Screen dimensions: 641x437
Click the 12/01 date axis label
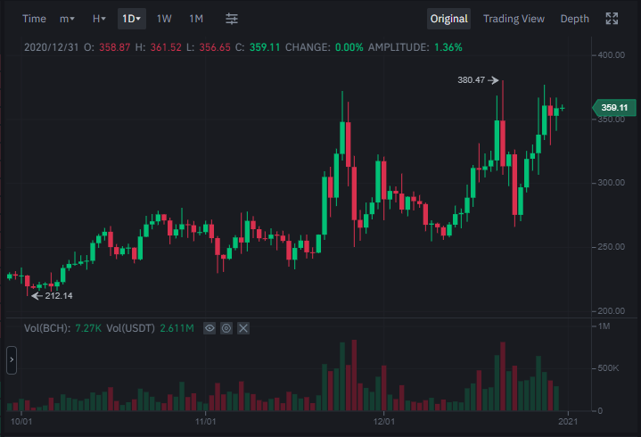coord(384,422)
